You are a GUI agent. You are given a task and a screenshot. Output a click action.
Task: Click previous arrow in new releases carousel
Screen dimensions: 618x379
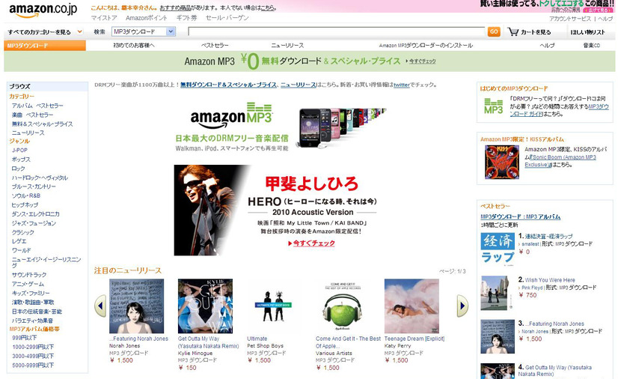pyautogui.click(x=100, y=306)
